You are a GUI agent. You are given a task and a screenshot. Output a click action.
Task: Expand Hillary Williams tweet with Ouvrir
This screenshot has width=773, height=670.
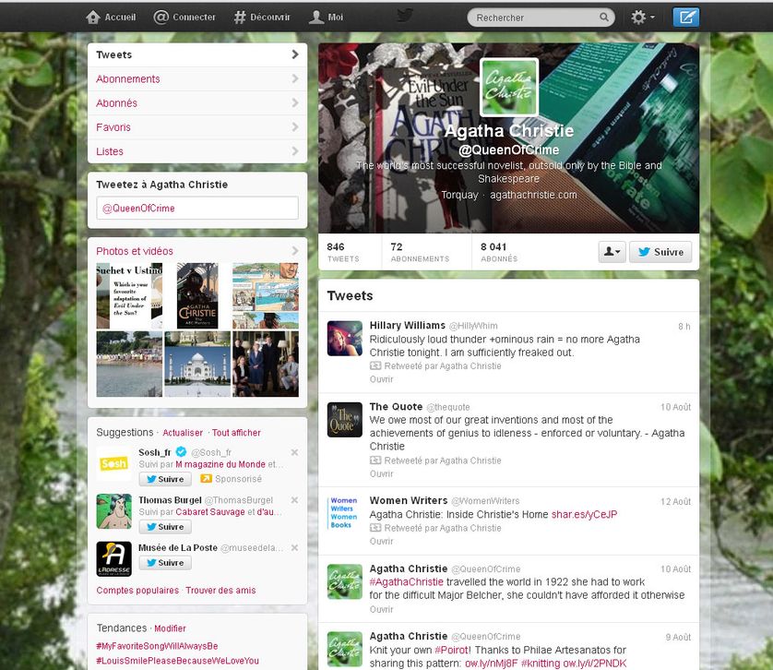(382, 379)
